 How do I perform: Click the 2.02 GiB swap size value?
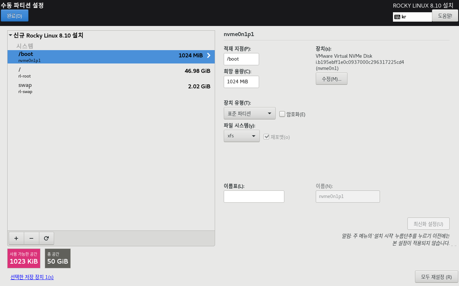pyautogui.click(x=199, y=87)
